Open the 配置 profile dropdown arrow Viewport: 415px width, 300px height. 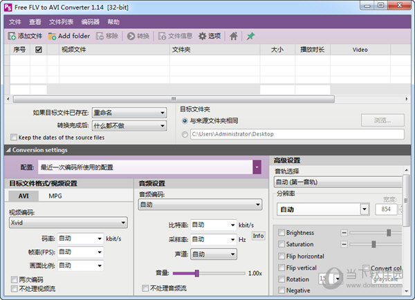[x=257, y=167]
